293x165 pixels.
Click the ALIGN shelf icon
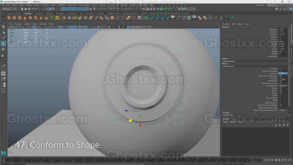pos(221,18)
